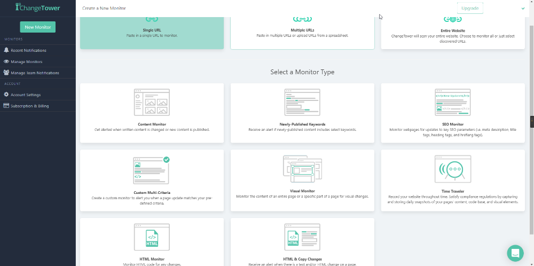Select the Single URL option card
The width and height of the screenshot is (534, 266).
pyautogui.click(x=152, y=33)
